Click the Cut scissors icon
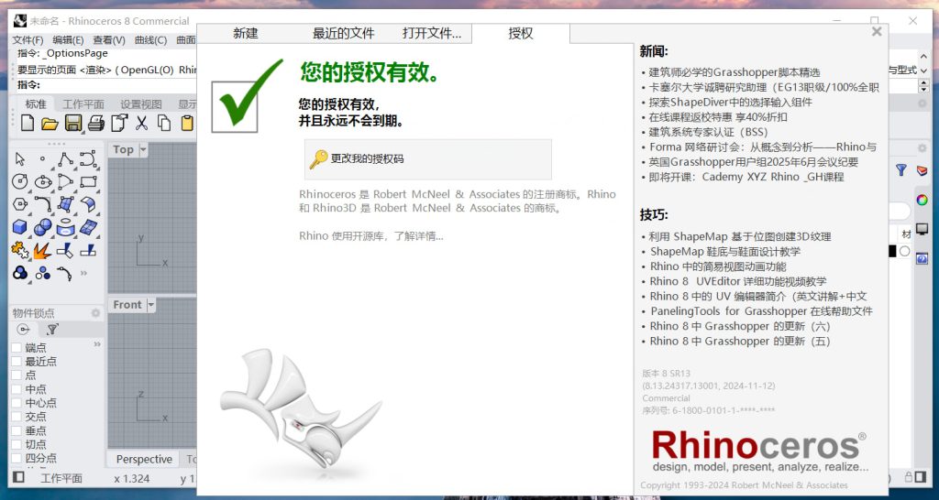939x500 pixels. coord(141,124)
